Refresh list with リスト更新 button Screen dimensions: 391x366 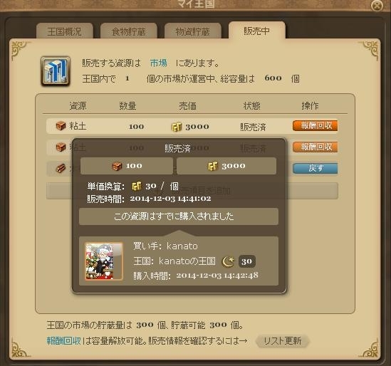point(282,341)
